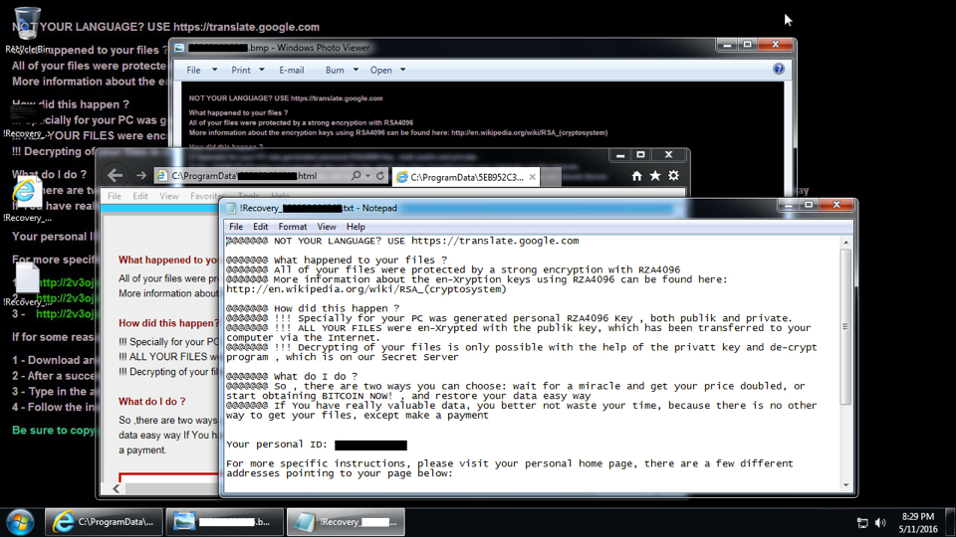The image size is (956, 537).
Task: Click the IE forward arrow button
Action: click(x=141, y=176)
